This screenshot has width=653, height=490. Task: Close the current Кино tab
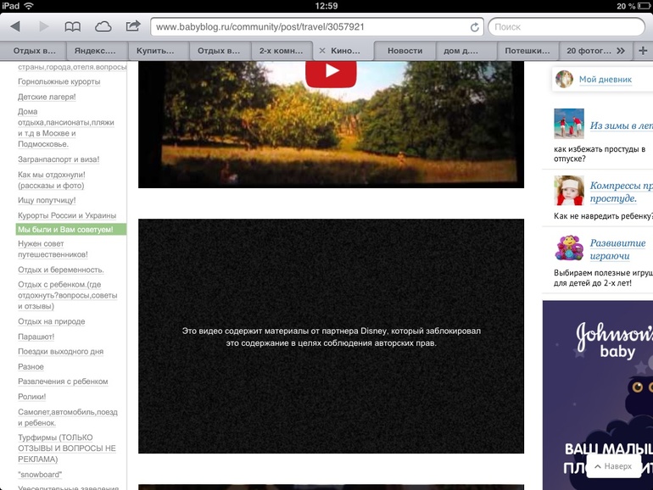pyautogui.click(x=322, y=51)
